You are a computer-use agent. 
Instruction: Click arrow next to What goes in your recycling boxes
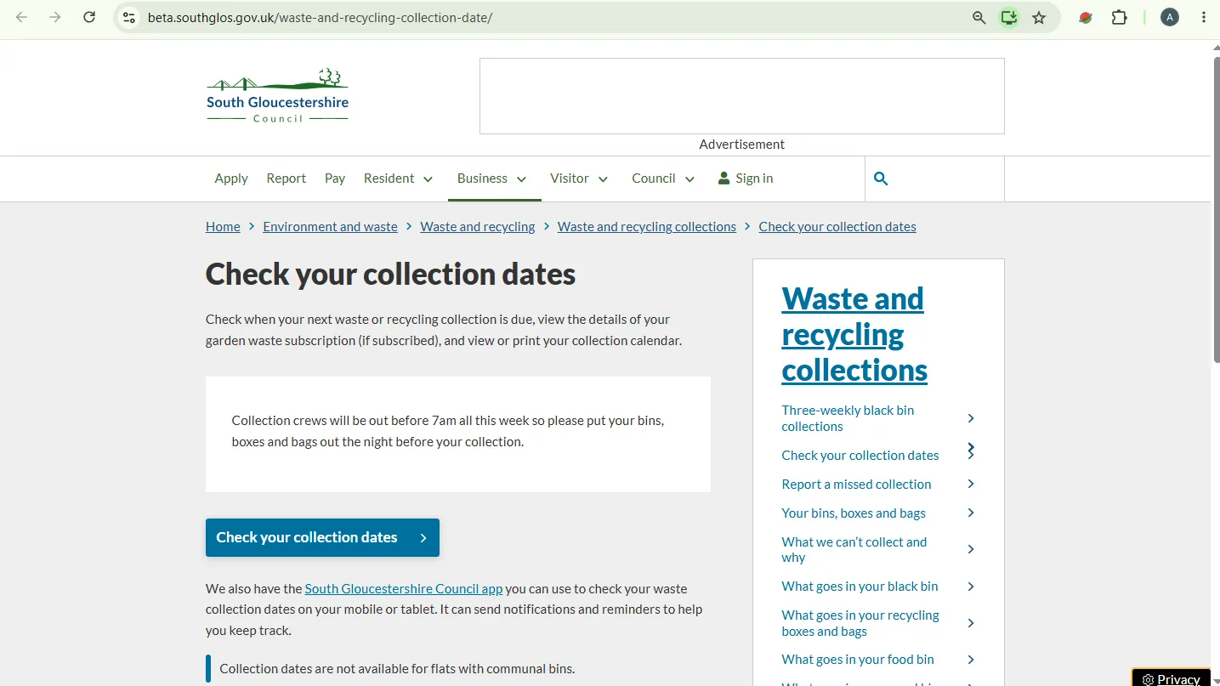[971, 623]
